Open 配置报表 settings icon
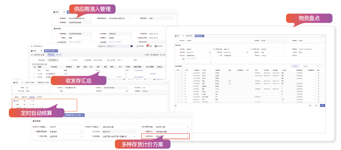 point(152,54)
